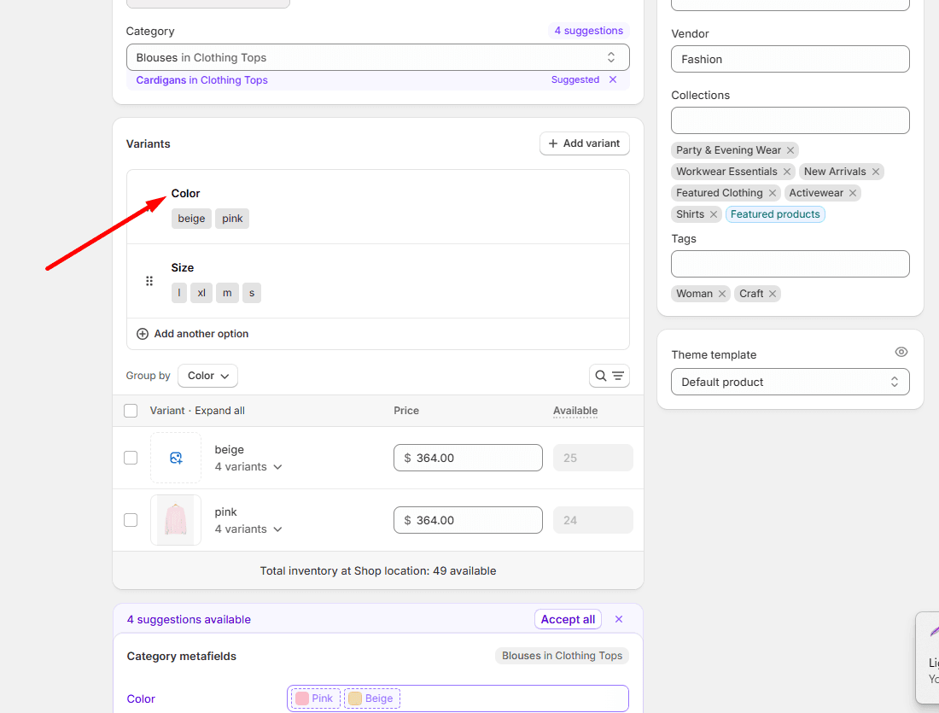Select the pink variant checkbox
This screenshot has width=939, height=713.
pos(131,520)
